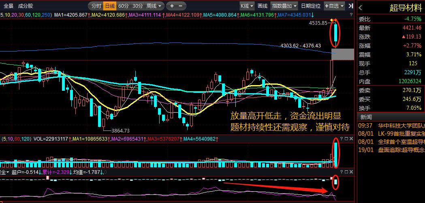Click the gray gap zone box on chart
This screenshot has height=203, width=425.
tap(343, 54)
